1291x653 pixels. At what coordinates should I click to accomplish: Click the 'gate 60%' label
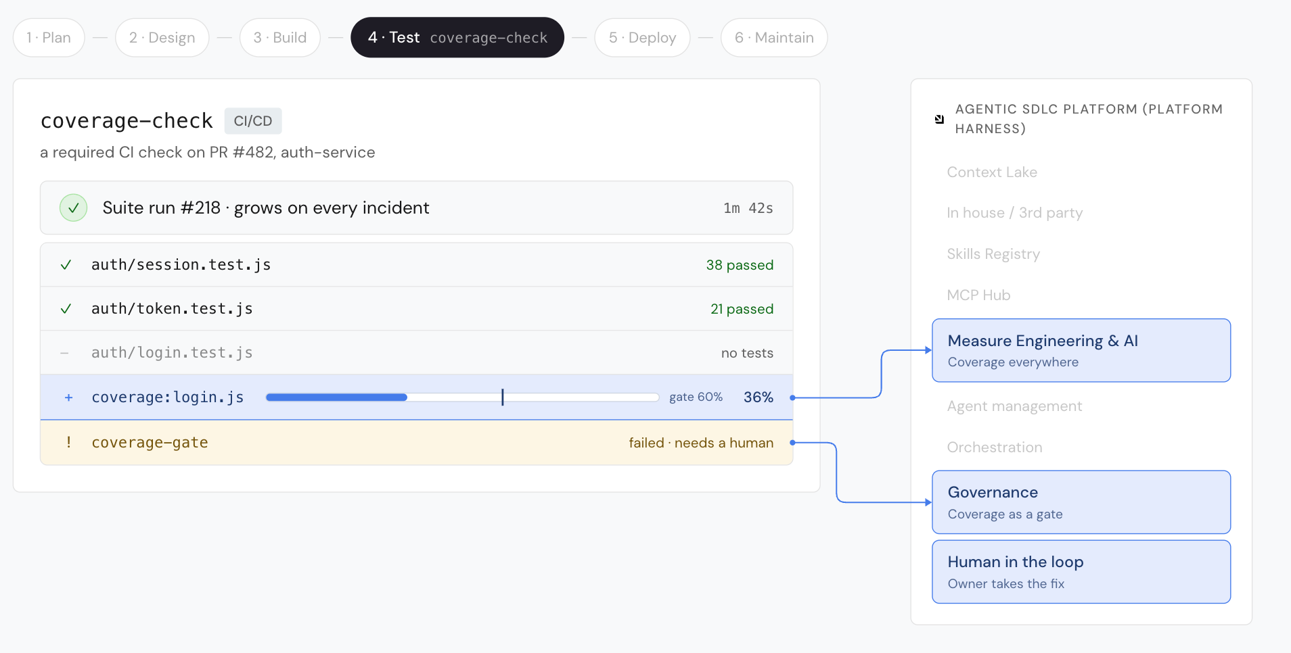pyautogui.click(x=696, y=397)
